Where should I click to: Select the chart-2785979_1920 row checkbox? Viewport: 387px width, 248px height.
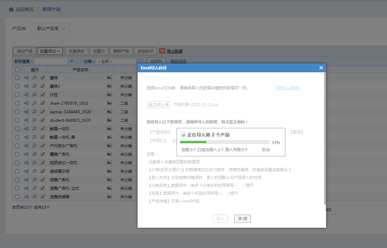pyautogui.click(x=17, y=103)
